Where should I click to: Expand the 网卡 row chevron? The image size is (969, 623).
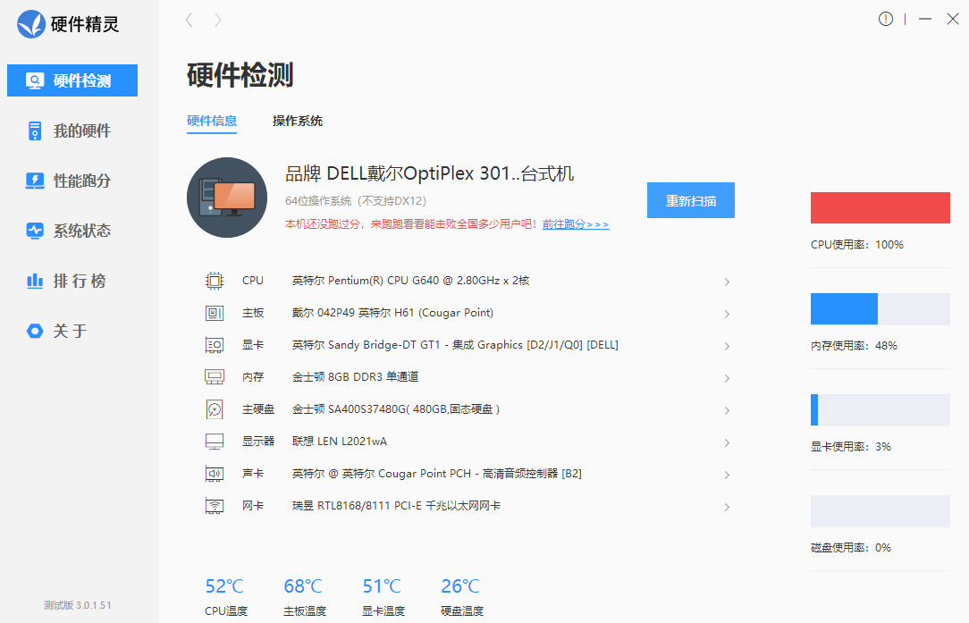(728, 507)
